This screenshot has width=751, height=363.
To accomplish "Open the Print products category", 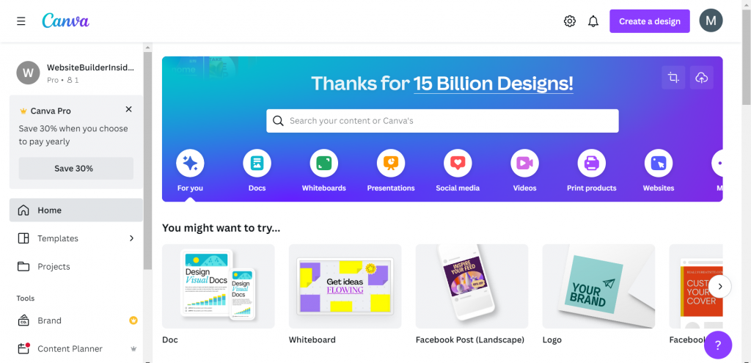I will 592,164.
